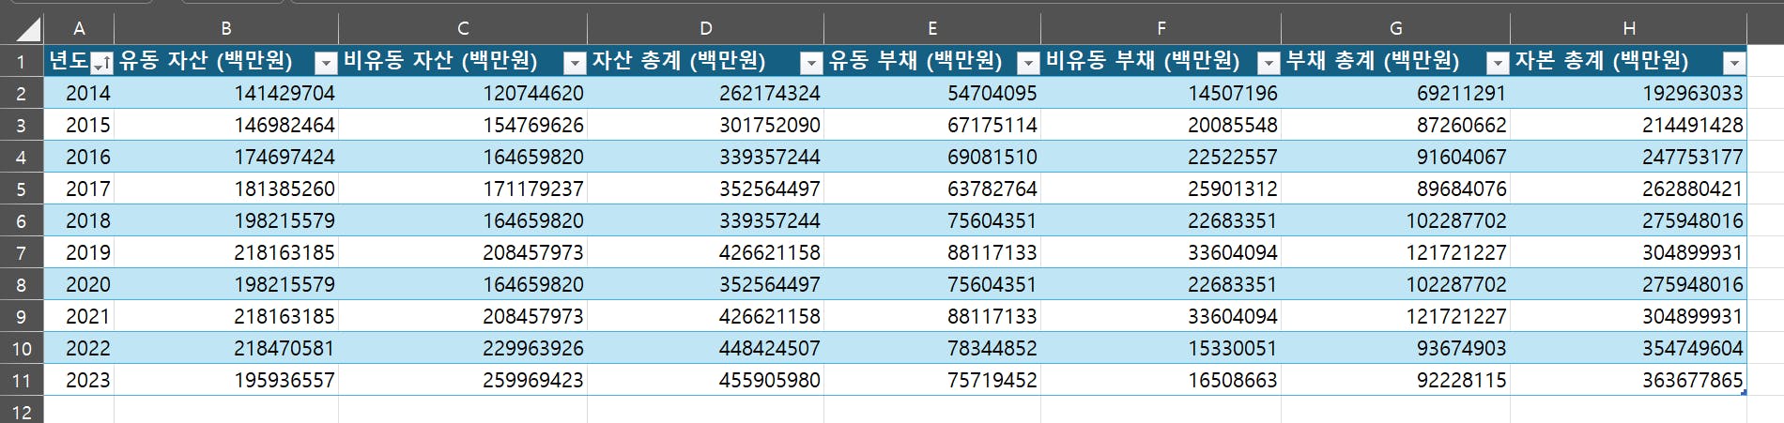The height and width of the screenshot is (423, 1784).
Task: Click the 유동 부채 (백만원) header cell
Action: (x=932, y=61)
